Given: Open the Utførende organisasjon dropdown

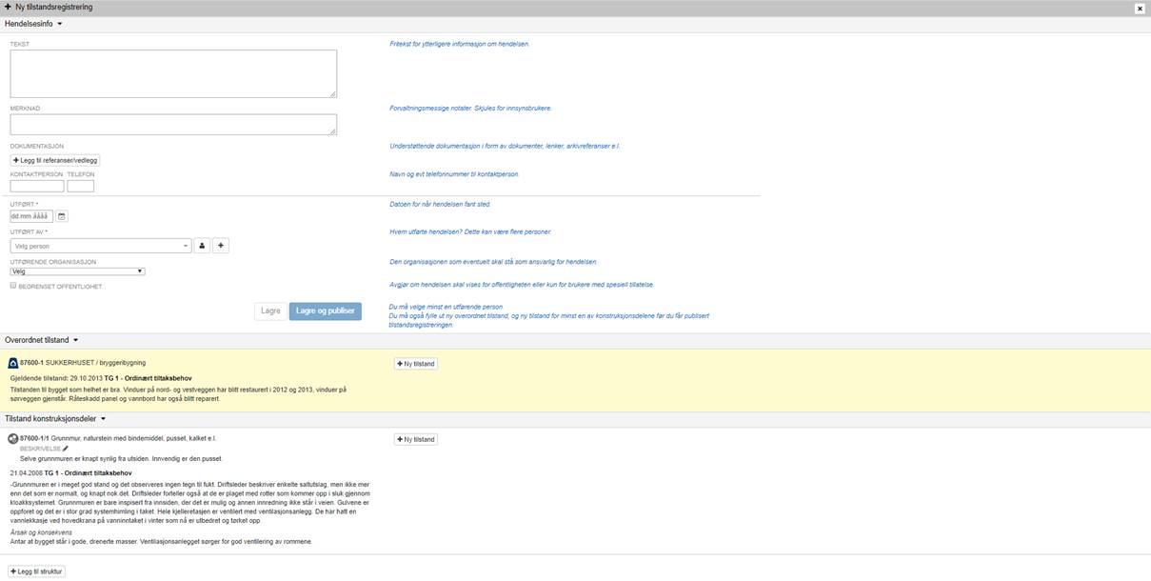Looking at the screenshot, I should [77, 271].
